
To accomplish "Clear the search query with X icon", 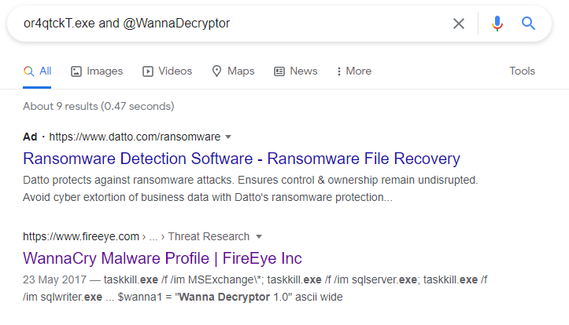I will (459, 24).
